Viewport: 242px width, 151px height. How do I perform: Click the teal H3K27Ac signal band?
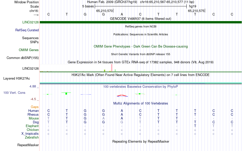pos(141,83)
